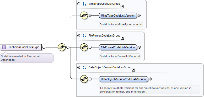Click the "To specify multiple versions" annotation
This screenshot has height=97, width=204.
[x=149, y=90]
